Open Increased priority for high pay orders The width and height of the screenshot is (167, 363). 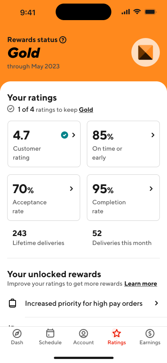point(84,304)
